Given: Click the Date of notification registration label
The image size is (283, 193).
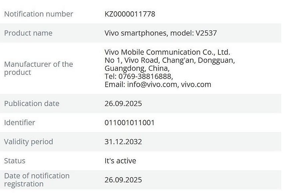Looking at the screenshot, I should click(x=37, y=180).
